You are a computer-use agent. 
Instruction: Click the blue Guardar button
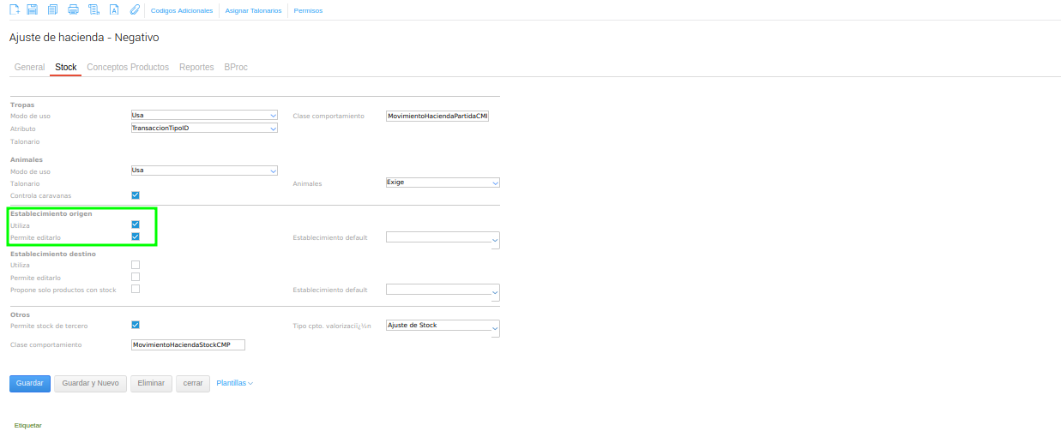(30, 384)
